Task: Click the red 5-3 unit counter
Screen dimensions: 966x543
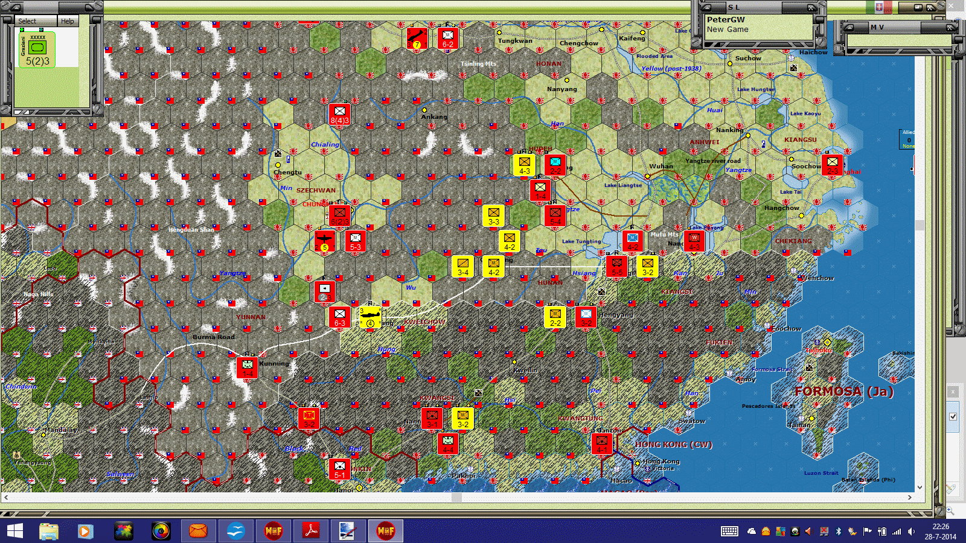Action: pyautogui.click(x=355, y=241)
